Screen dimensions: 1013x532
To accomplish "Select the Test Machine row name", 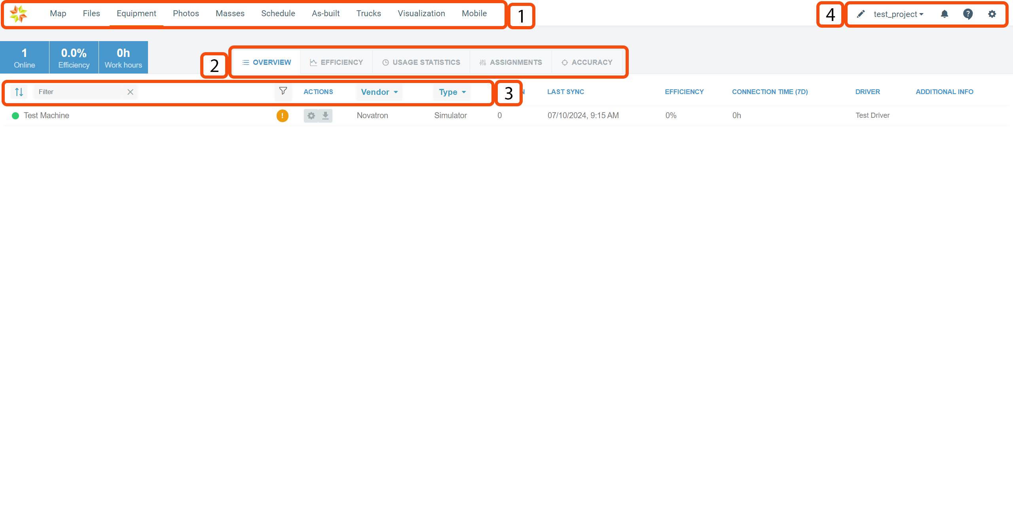I will (46, 115).
